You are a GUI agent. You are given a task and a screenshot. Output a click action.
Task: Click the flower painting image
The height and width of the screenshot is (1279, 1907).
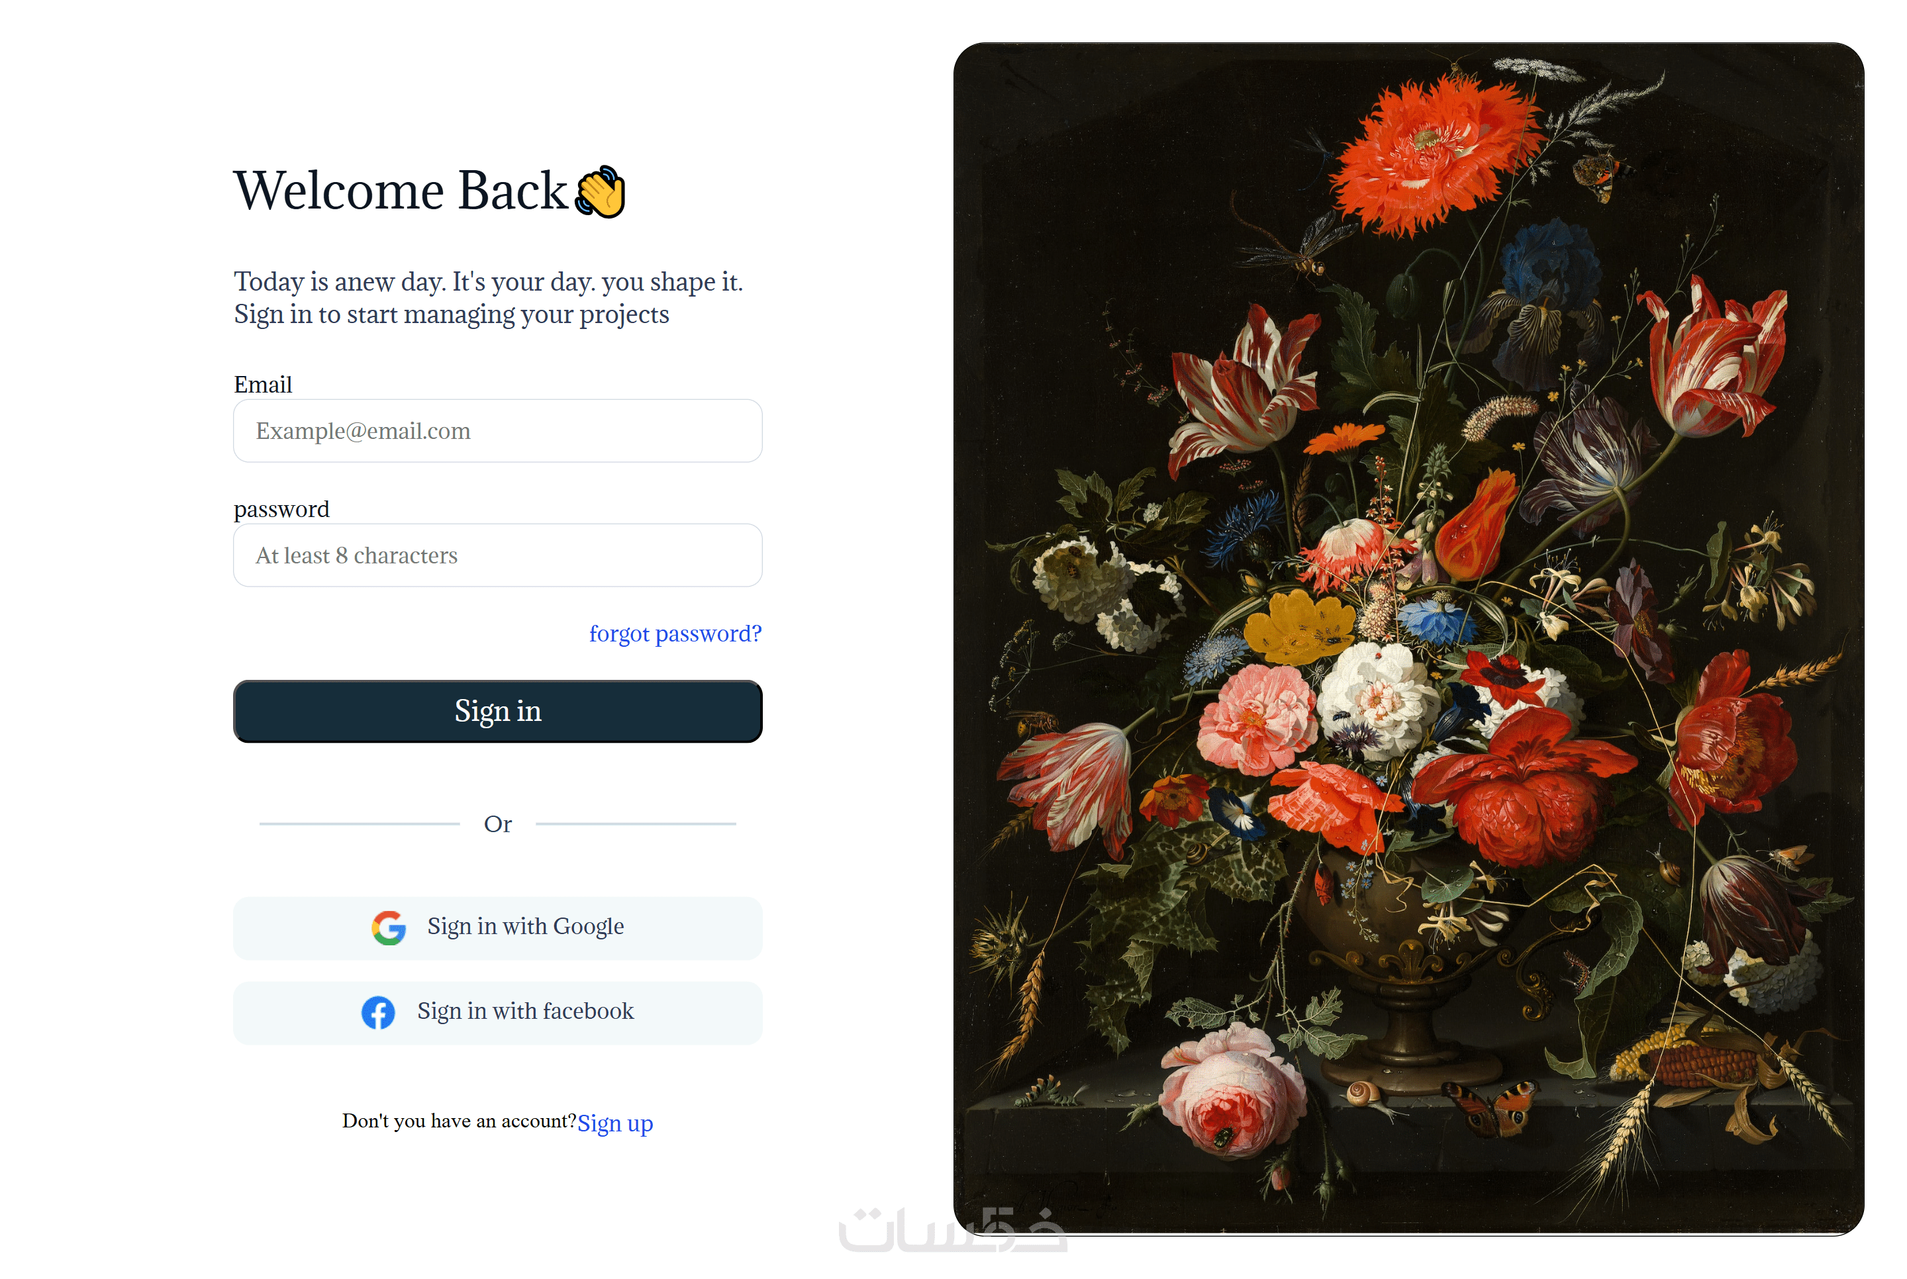1408,639
